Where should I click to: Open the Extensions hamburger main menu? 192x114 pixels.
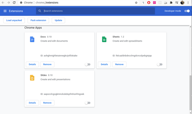(5, 11)
